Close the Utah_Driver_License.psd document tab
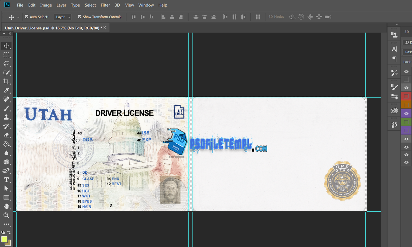Image resolution: width=412 pixels, height=247 pixels. click(105, 28)
